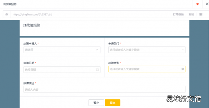This screenshot has width=209, height=108.
Task: Click the 暂存 button
Action: tap(96, 103)
